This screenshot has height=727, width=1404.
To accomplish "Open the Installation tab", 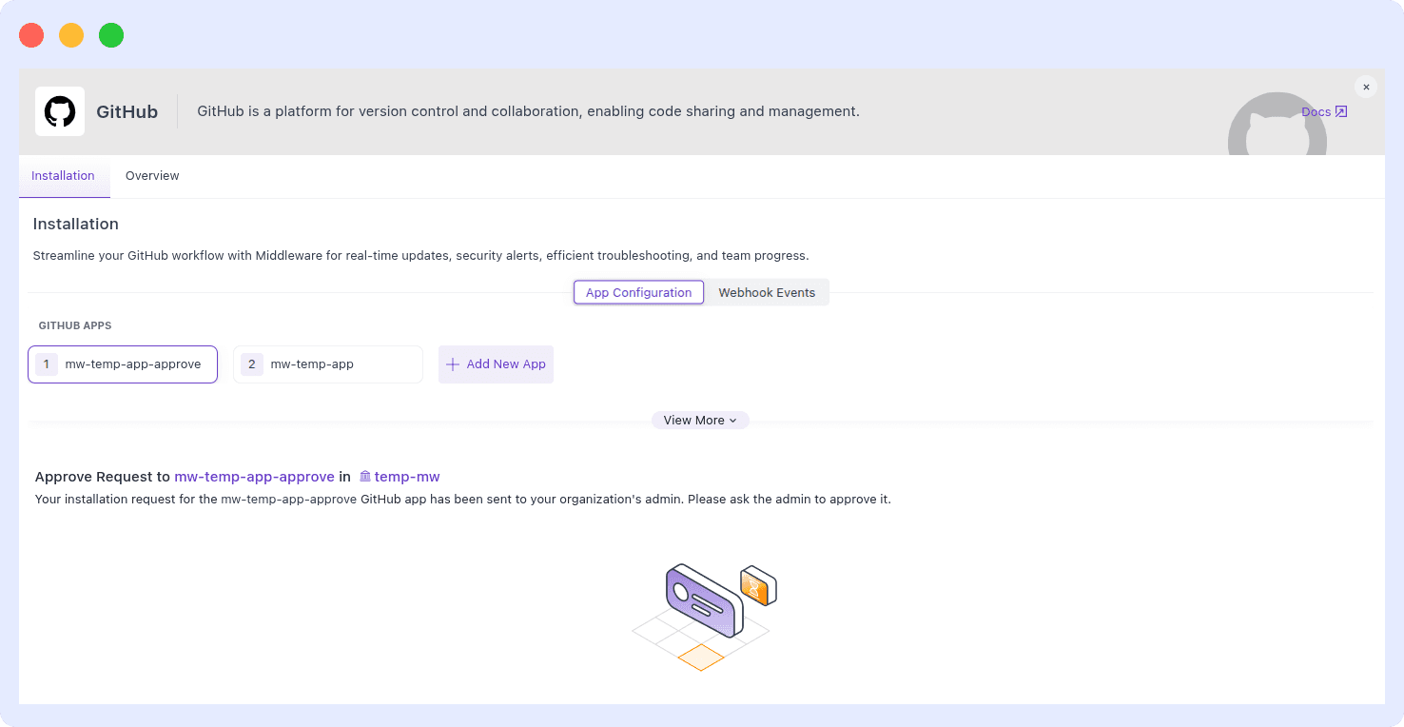I will [x=63, y=176].
